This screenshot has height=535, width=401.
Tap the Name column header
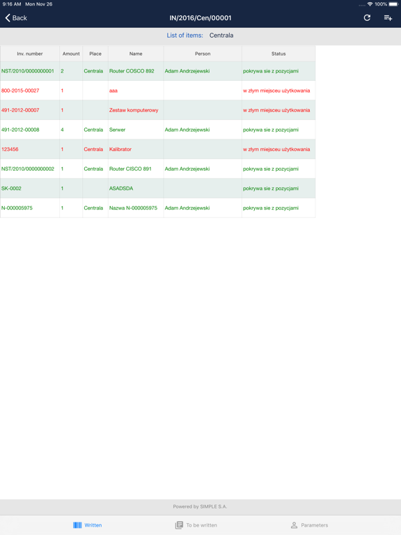point(136,54)
